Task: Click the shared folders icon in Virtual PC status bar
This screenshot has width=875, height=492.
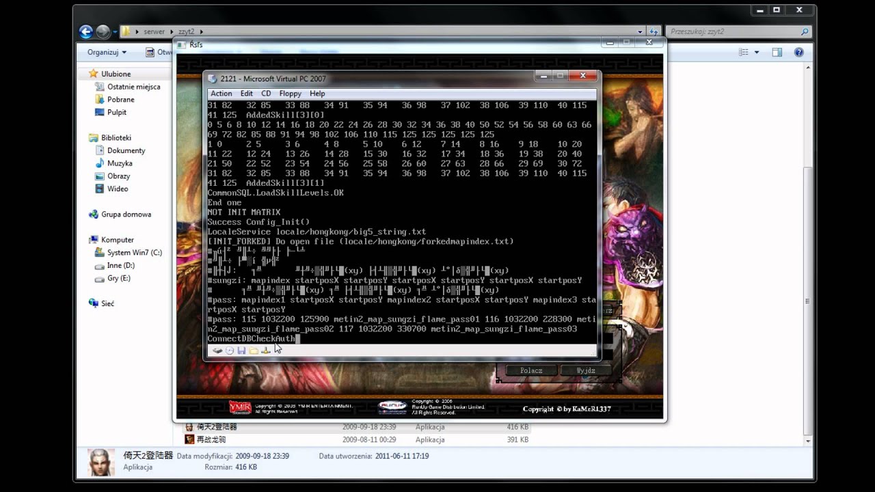Action: point(254,351)
